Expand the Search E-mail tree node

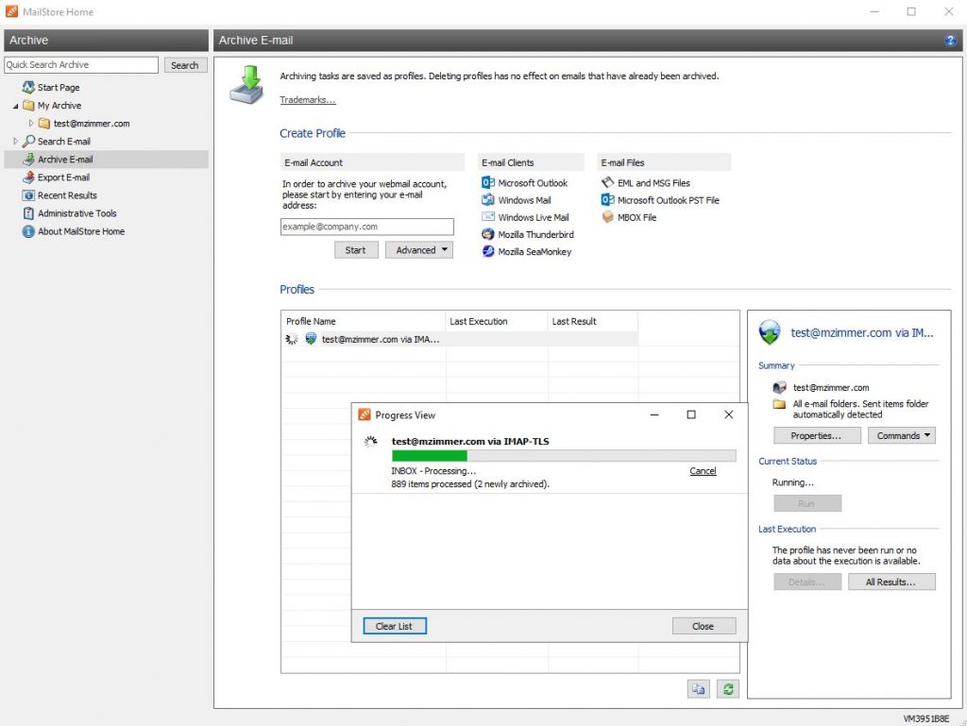coord(16,142)
